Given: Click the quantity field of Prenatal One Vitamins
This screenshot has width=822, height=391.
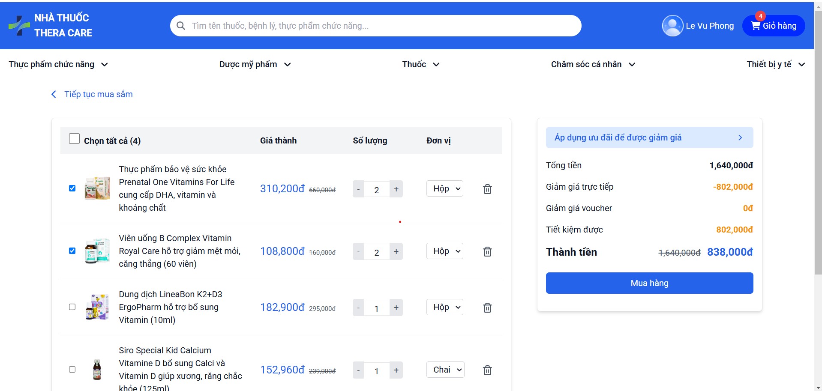Looking at the screenshot, I should [377, 189].
